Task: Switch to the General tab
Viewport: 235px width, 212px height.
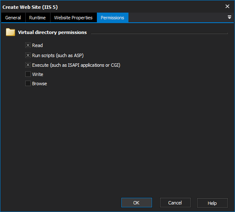Action: click(13, 18)
